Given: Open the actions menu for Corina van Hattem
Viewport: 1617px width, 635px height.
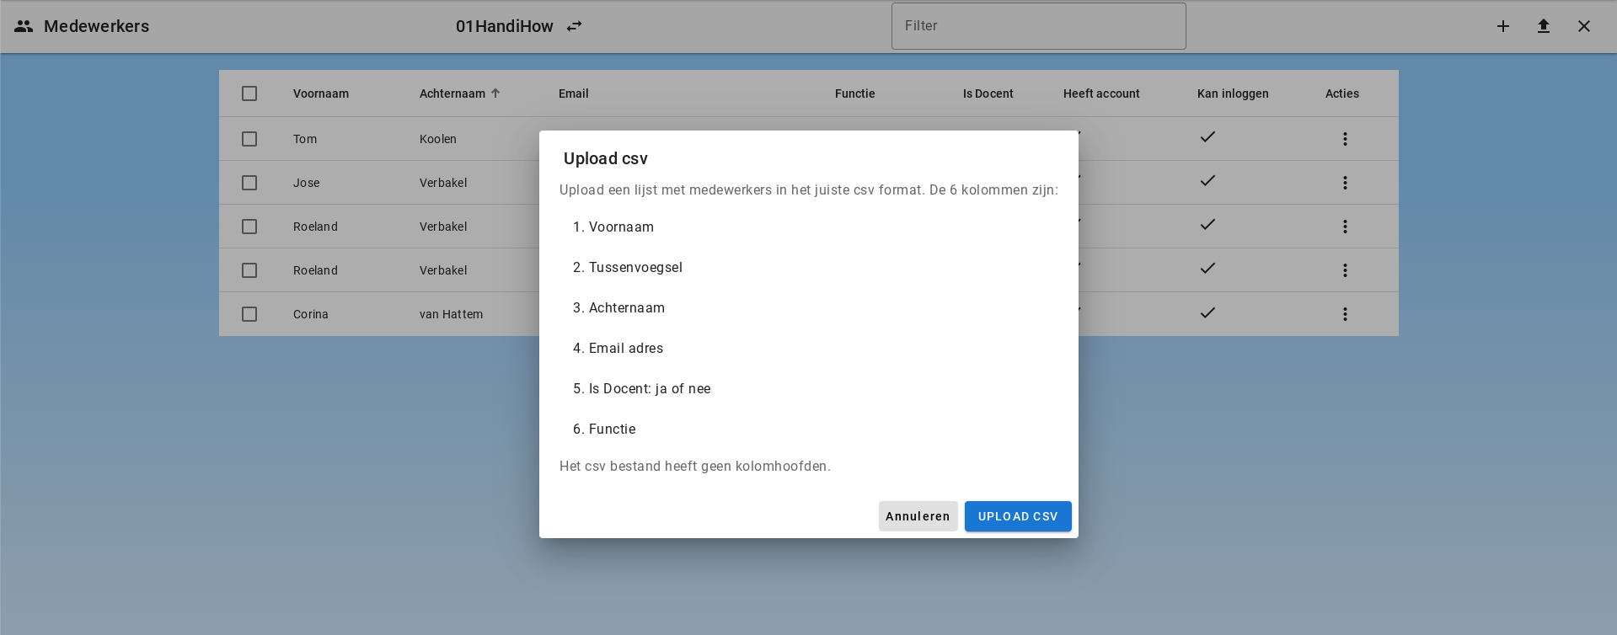Looking at the screenshot, I should point(1345,314).
